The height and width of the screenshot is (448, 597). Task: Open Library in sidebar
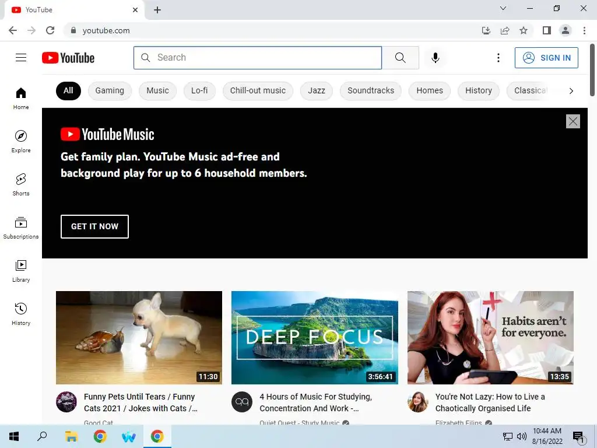pyautogui.click(x=21, y=271)
